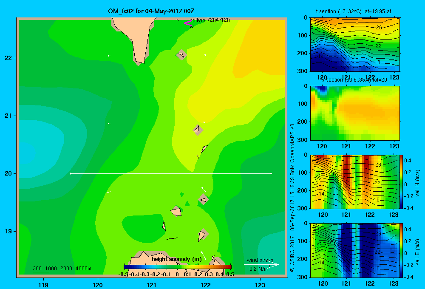
Task: Click the island near 19.3N at 121.5E
Action: click(176, 211)
